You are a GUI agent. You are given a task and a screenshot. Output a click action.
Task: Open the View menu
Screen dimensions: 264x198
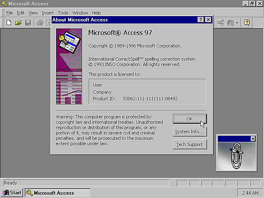point(33,13)
